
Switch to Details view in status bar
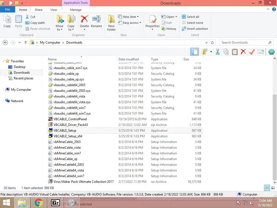(267, 188)
